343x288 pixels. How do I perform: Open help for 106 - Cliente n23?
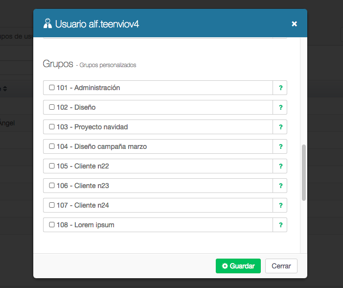pos(280,186)
